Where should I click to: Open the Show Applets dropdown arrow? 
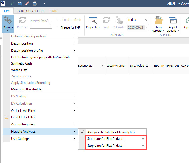[163, 31]
